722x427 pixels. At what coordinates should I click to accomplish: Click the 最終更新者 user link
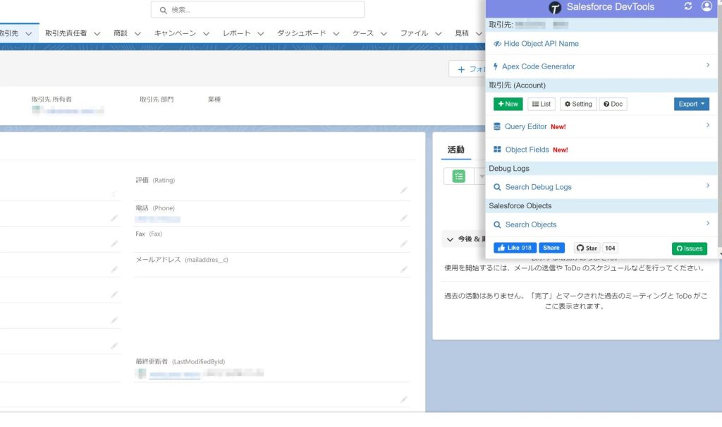pos(175,375)
